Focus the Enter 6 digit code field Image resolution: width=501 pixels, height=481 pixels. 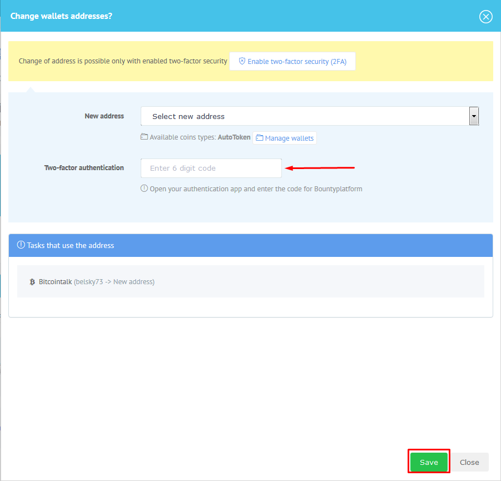pos(211,168)
